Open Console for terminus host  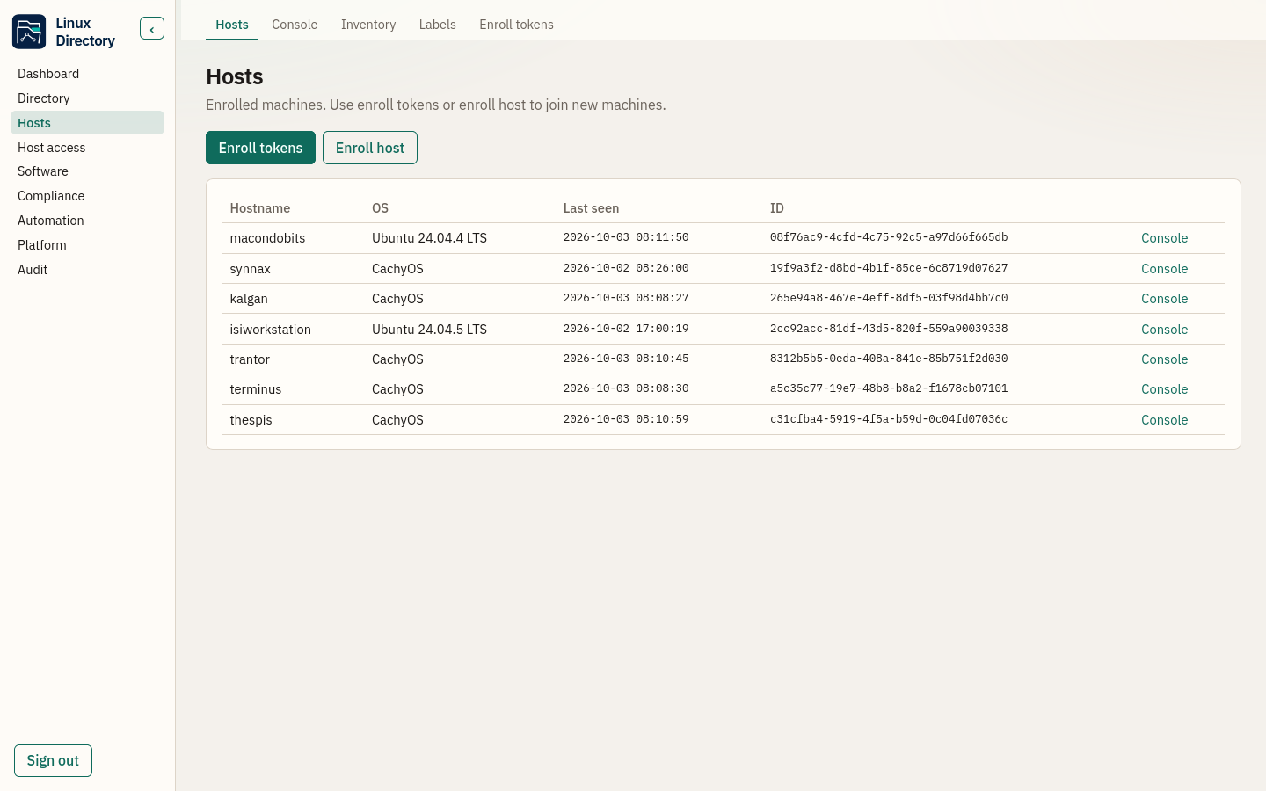tap(1164, 389)
